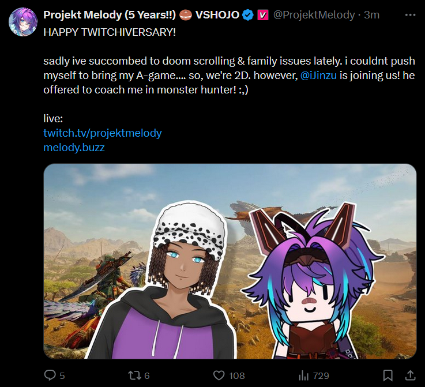Click the reply speech bubble icon

pyautogui.click(x=50, y=375)
